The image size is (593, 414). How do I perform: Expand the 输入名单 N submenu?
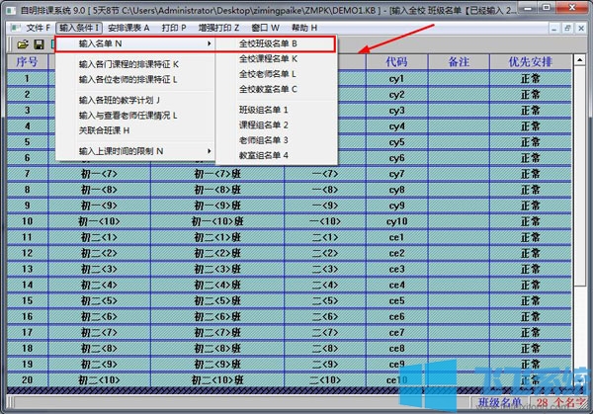point(135,43)
